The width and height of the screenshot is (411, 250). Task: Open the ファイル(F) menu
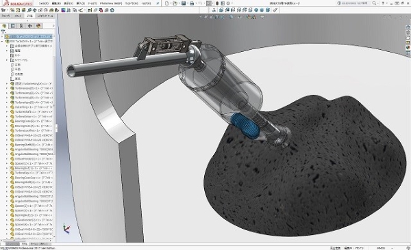point(44,3)
